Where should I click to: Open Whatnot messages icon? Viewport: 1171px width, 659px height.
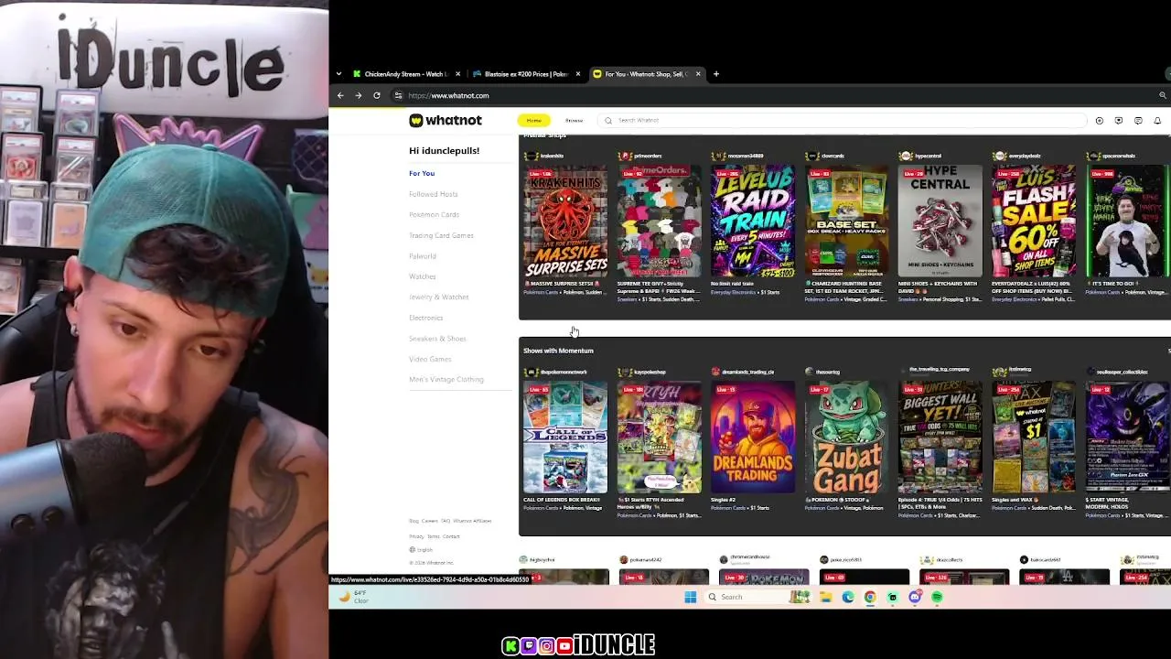[x=1138, y=121]
